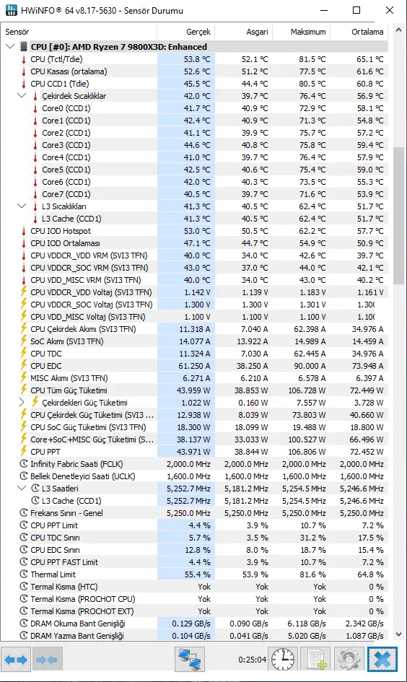Click clock icon of Thermal Limit row
Screen dimensions: 407x682
(x=24, y=574)
